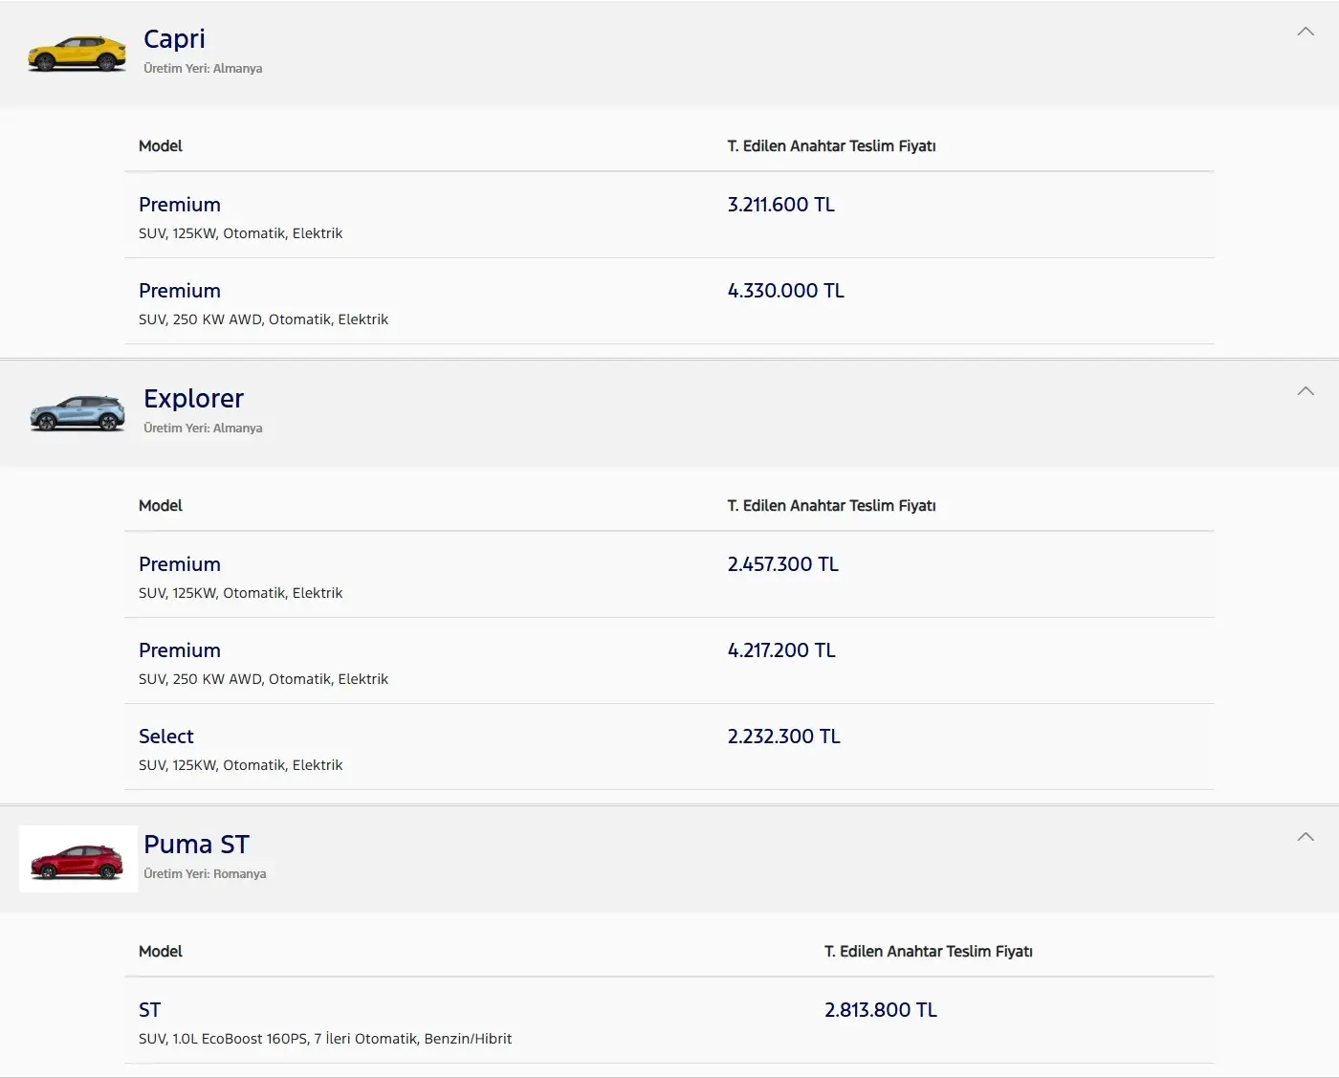This screenshot has height=1078, width=1339.
Task: Click the 4.330.000 TL price
Action: 786,291
